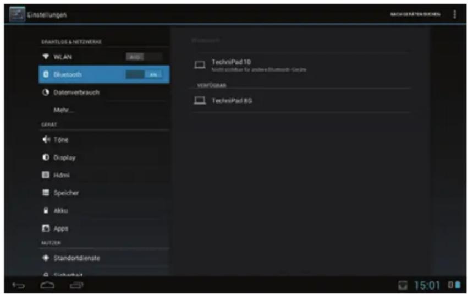Open Speicher storage settings
468x294 pixels.
point(104,193)
